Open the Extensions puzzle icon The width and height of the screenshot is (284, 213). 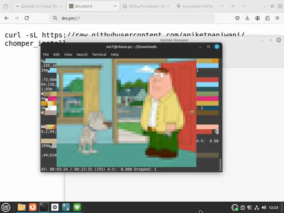click(x=267, y=18)
